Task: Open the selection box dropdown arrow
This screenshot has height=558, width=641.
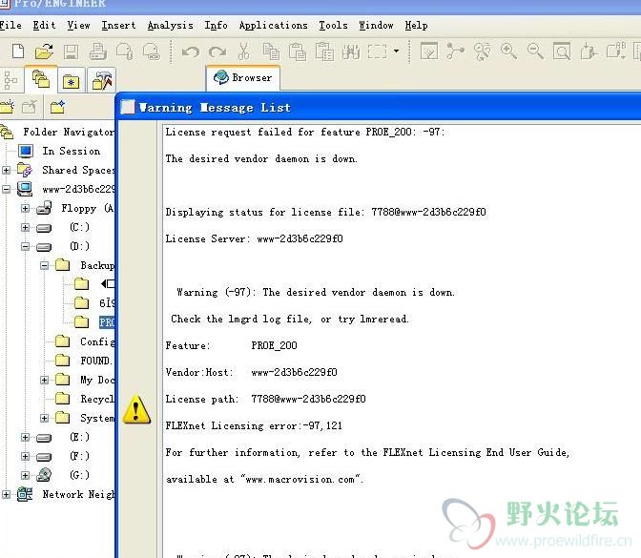Action: 396,52
